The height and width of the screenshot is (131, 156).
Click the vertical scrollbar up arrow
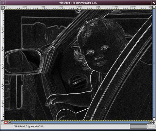coord(154,7)
